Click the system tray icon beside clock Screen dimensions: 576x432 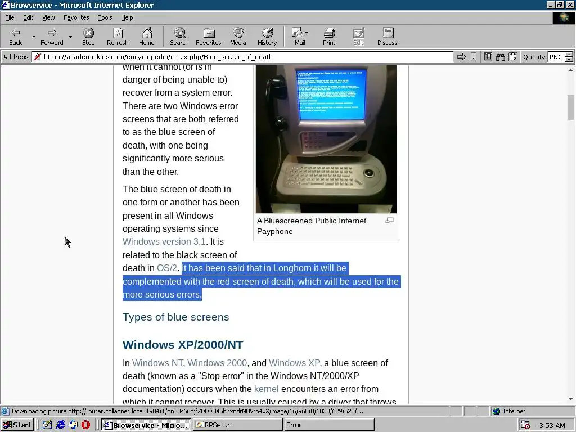525,425
